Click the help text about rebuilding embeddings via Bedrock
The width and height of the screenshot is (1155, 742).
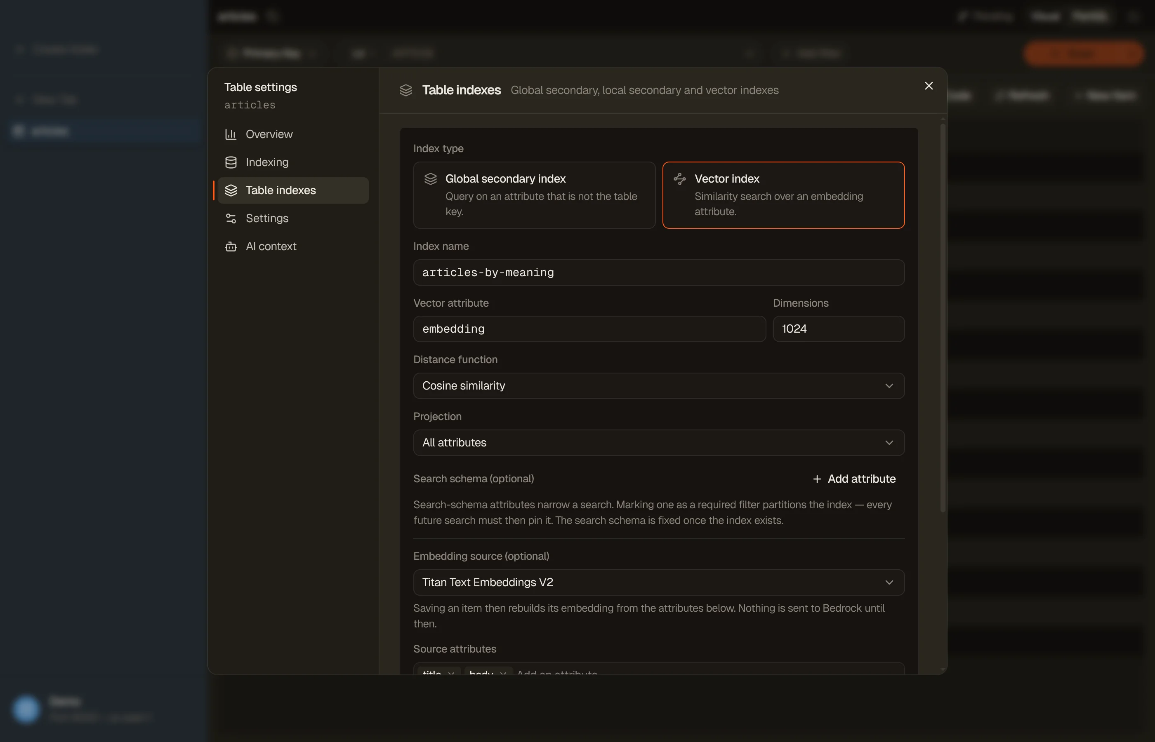[x=649, y=616]
